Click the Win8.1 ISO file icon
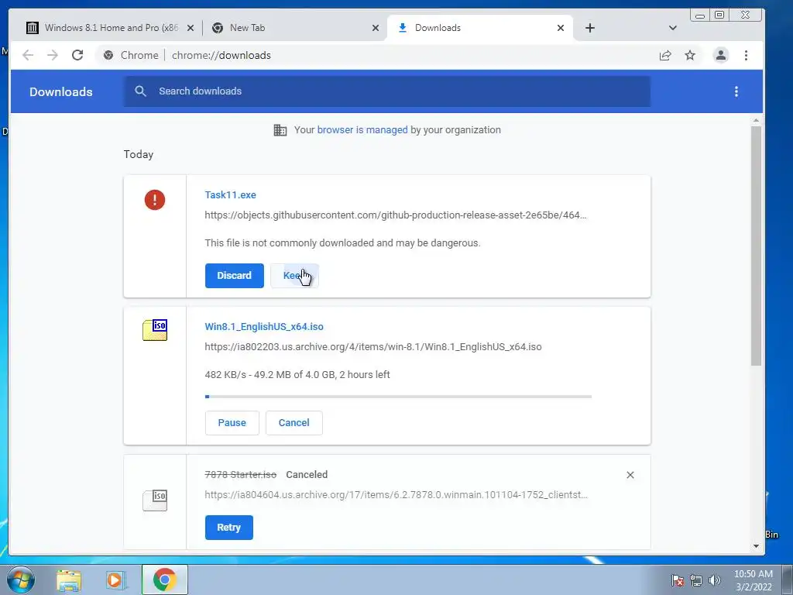Screen dimensions: 793x595 [155, 330]
